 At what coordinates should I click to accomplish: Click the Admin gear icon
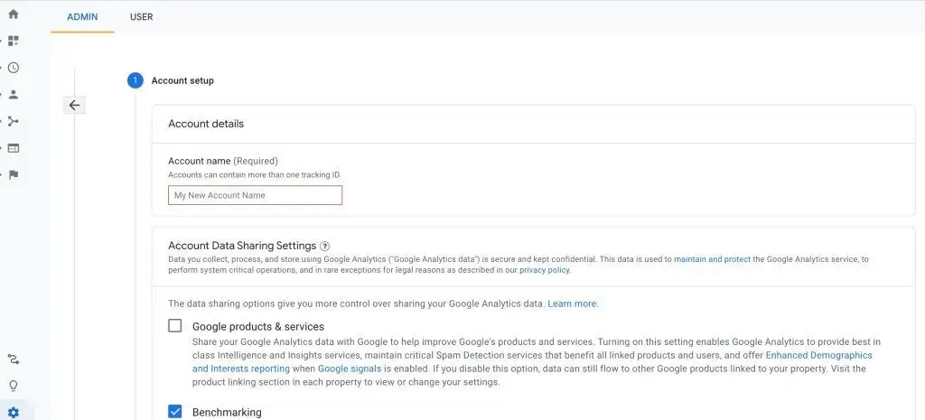click(13, 413)
